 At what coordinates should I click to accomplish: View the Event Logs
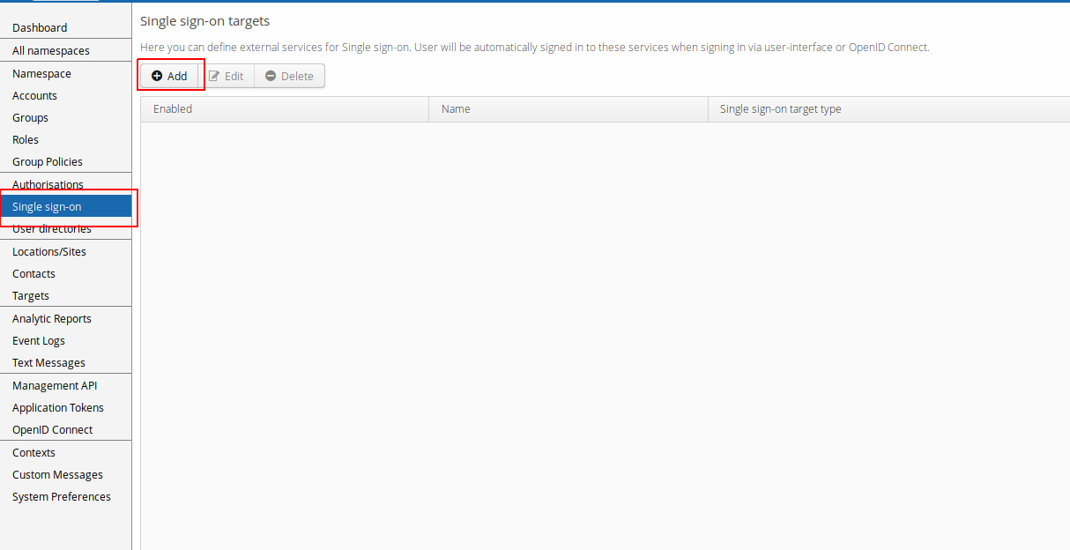point(39,341)
